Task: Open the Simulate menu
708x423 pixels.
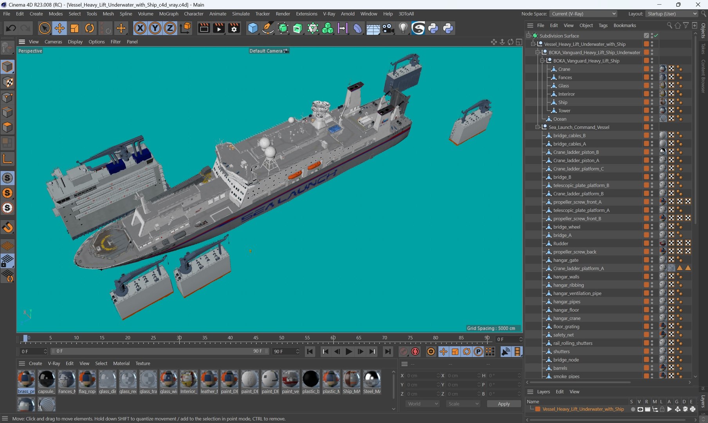Action: point(241,14)
